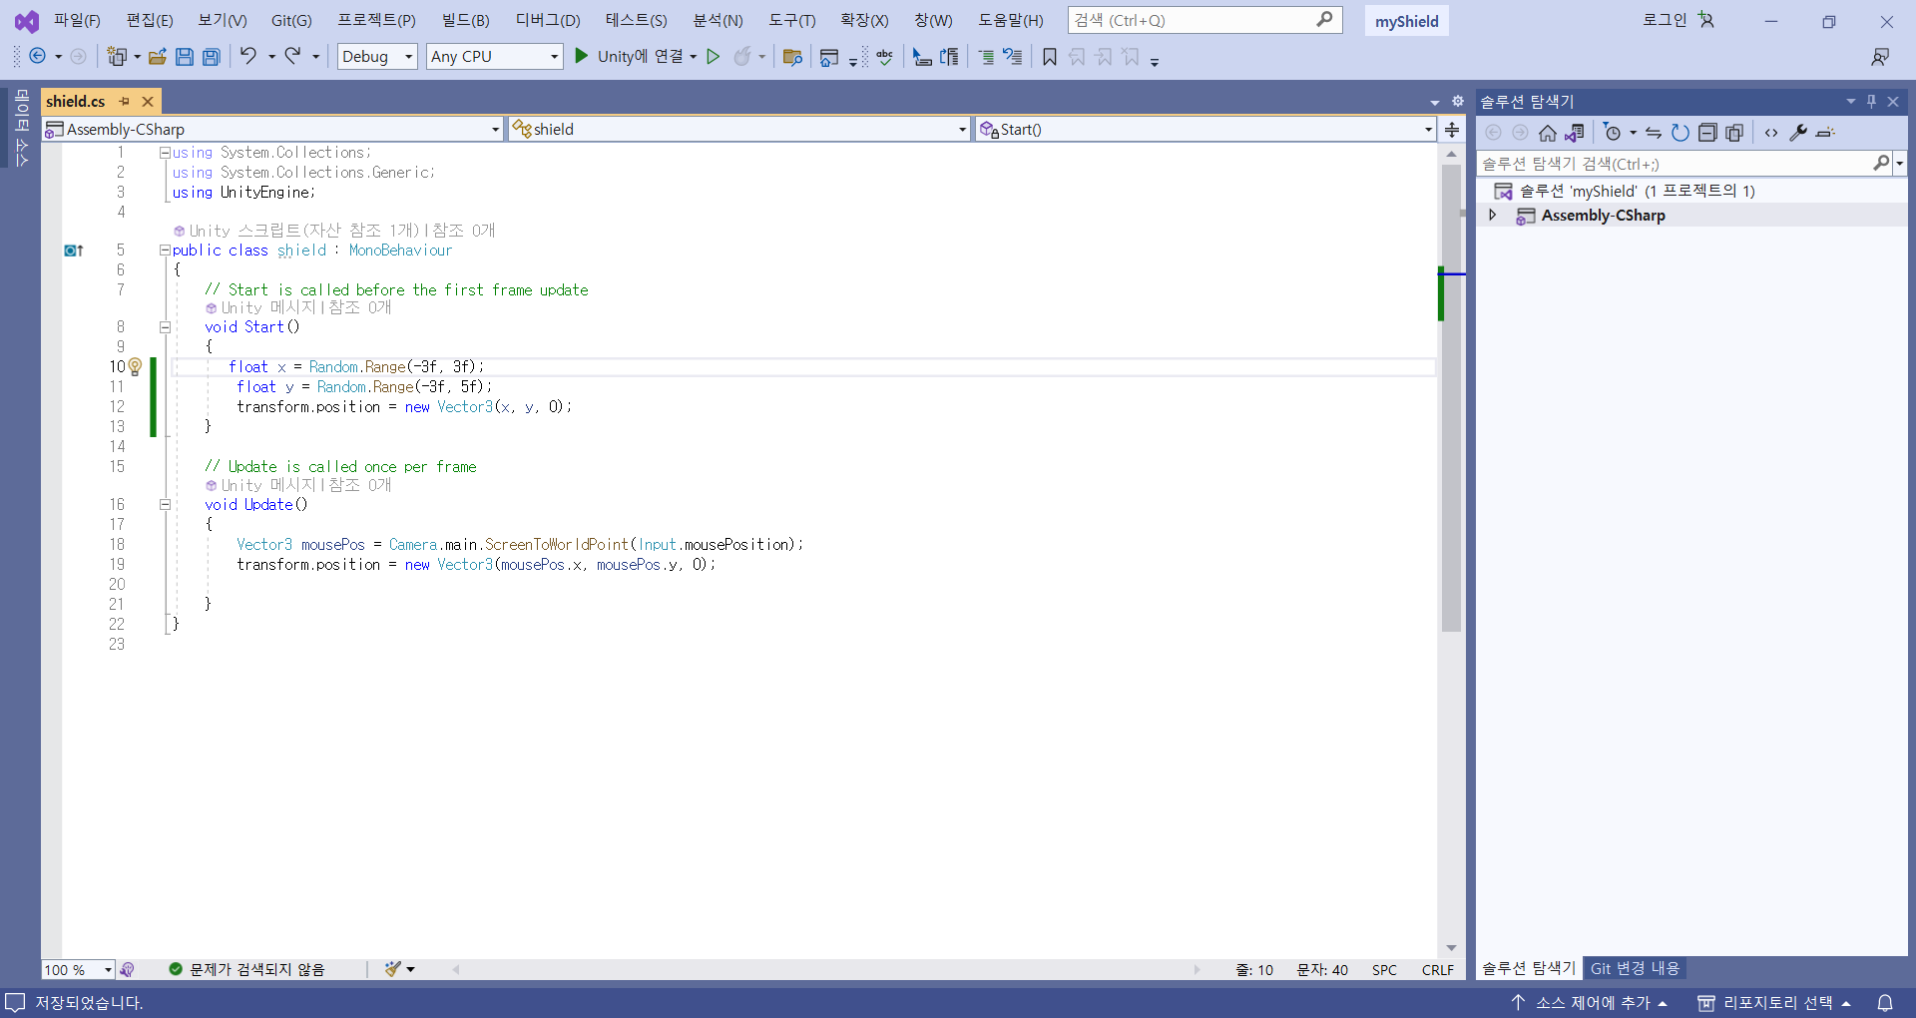Switch to the Git 변경 내용 tab
Image resolution: width=1916 pixels, height=1018 pixels.
pos(1635,968)
